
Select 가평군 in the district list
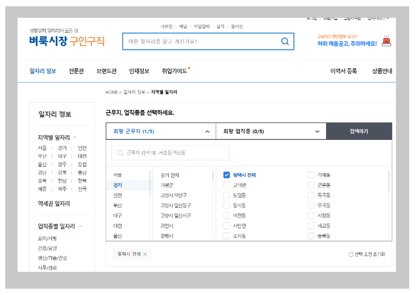[x=167, y=185]
